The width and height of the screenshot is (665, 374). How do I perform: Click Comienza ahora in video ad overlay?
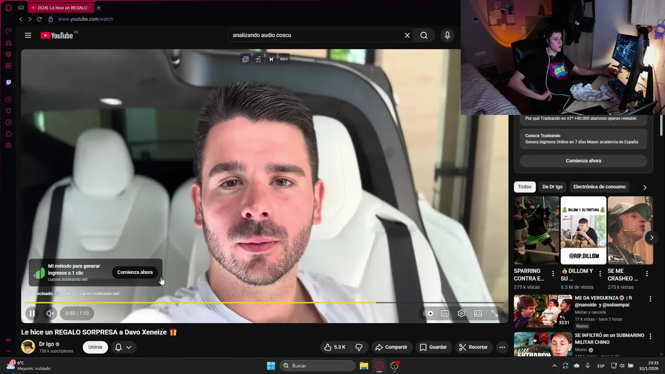(x=135, y=272)
